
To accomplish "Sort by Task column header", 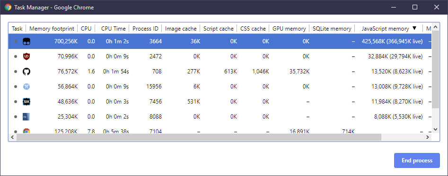I will (17, 28).
